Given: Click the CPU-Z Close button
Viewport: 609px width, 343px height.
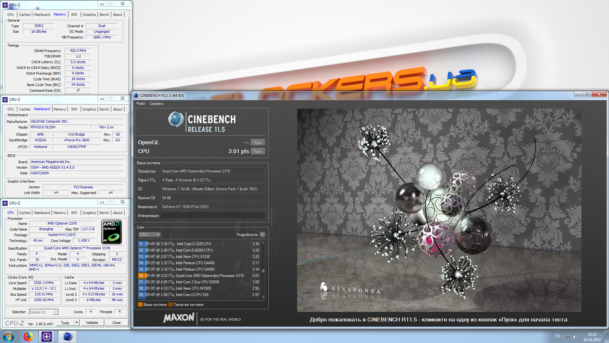Looking at the screenshot, I should pos(116,323).
